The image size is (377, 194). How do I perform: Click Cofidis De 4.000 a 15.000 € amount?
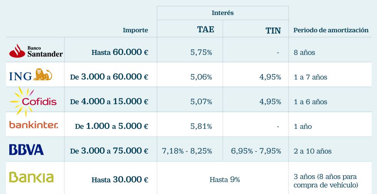(109, 101)
